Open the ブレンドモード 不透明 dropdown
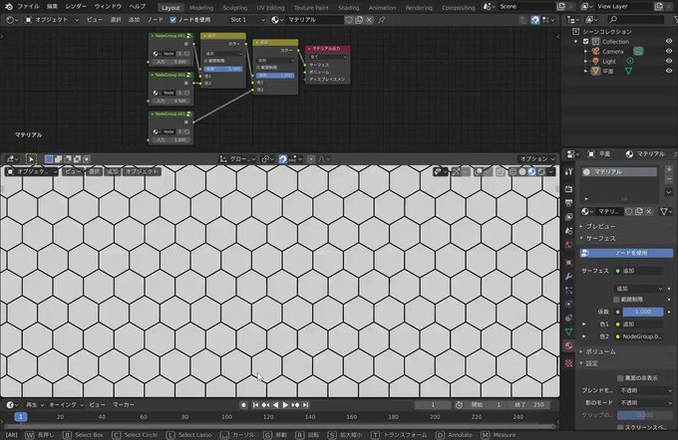This screenshot has height=440, width=678. (646, 390)
